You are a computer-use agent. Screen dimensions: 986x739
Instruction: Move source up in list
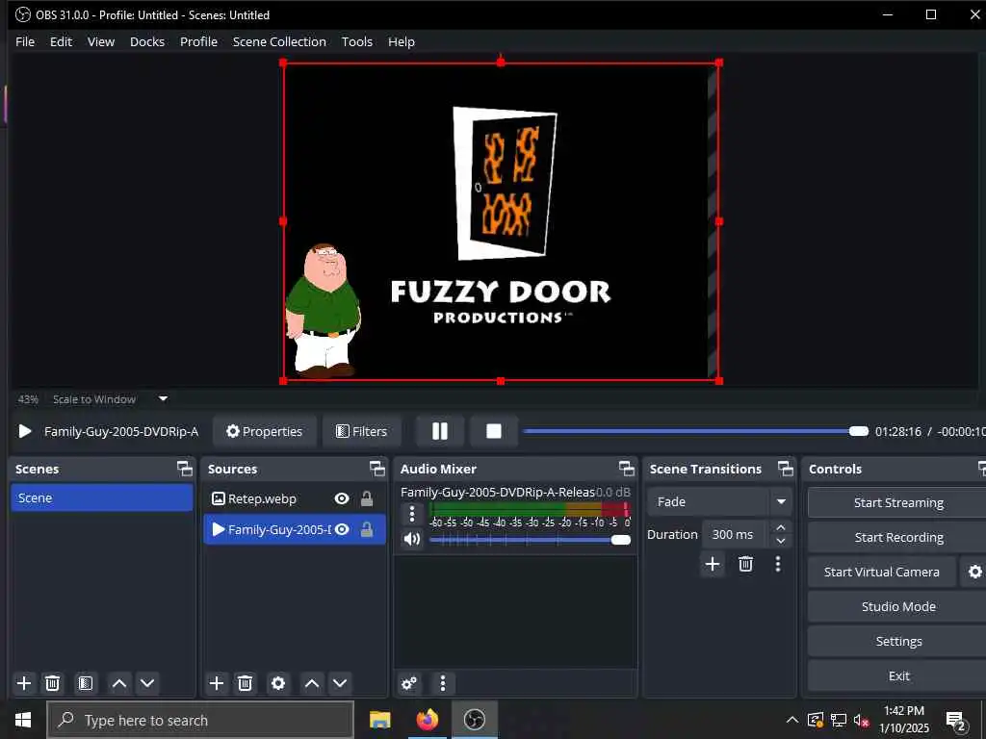pos(311,683)
